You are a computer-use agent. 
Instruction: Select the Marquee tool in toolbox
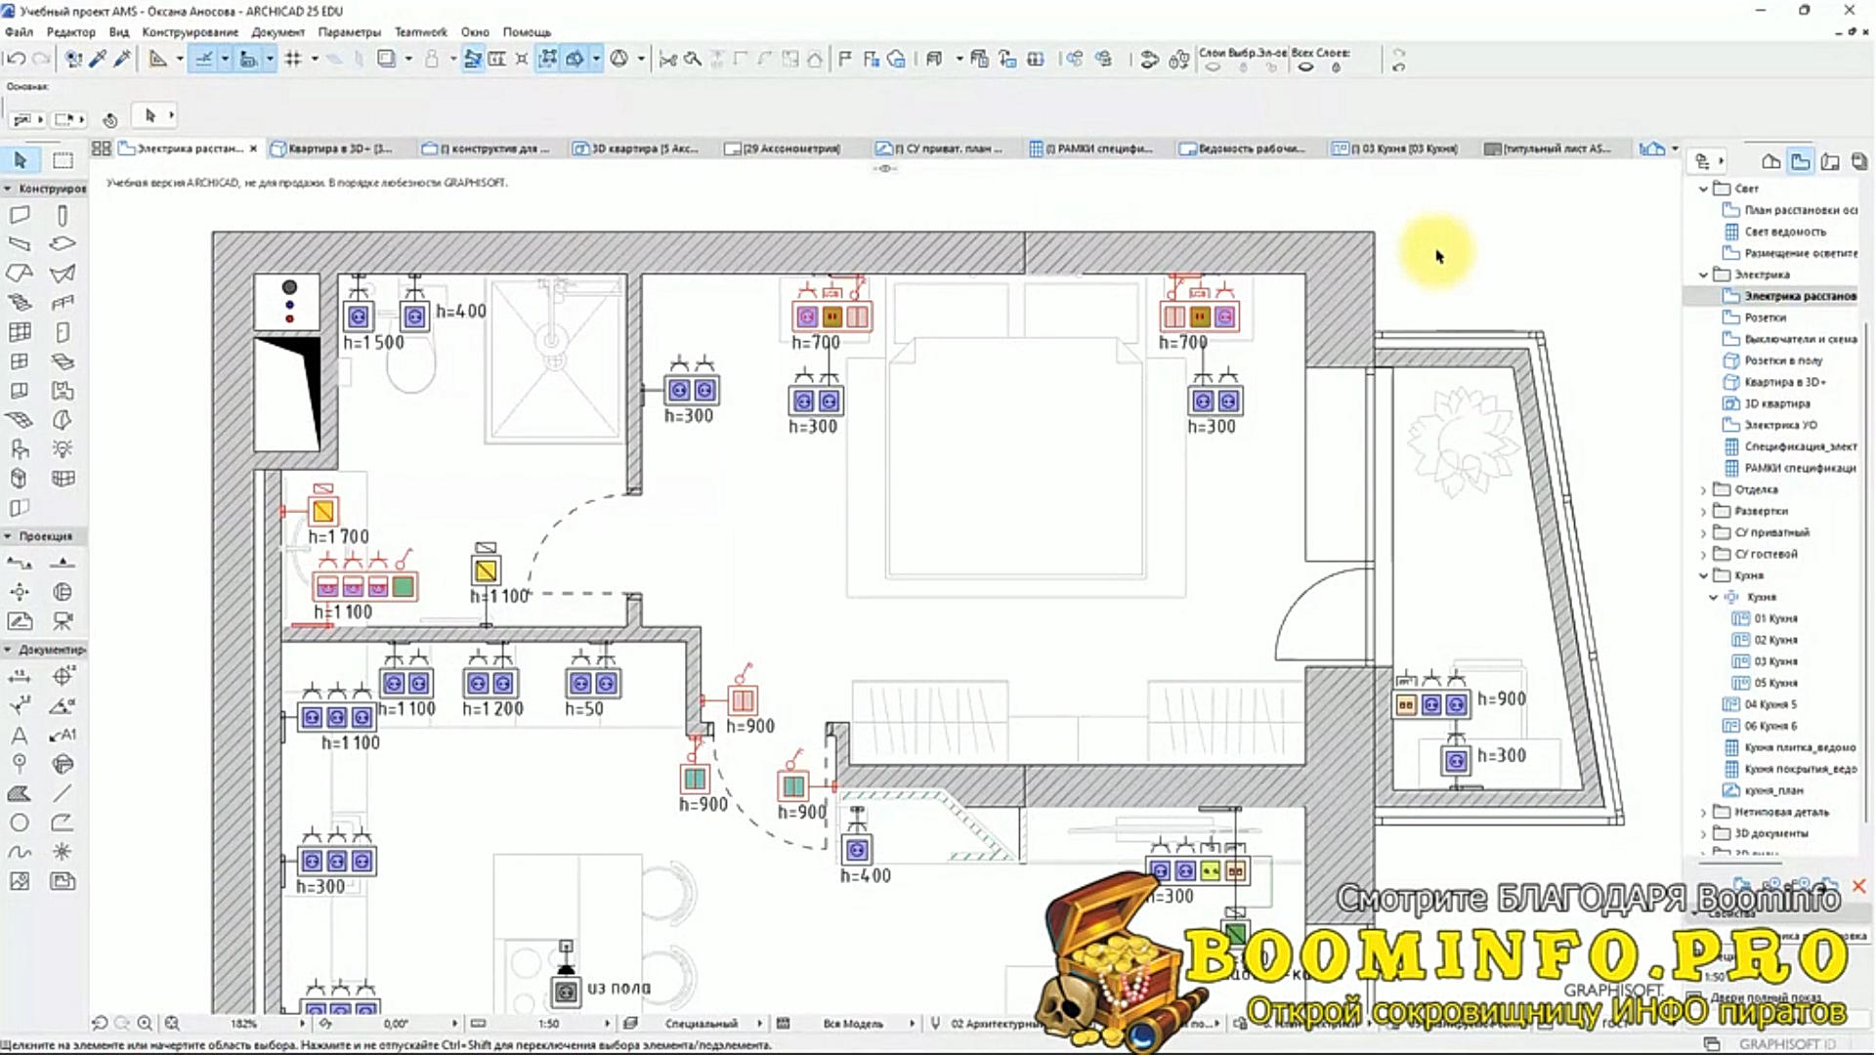pos(63,159)
